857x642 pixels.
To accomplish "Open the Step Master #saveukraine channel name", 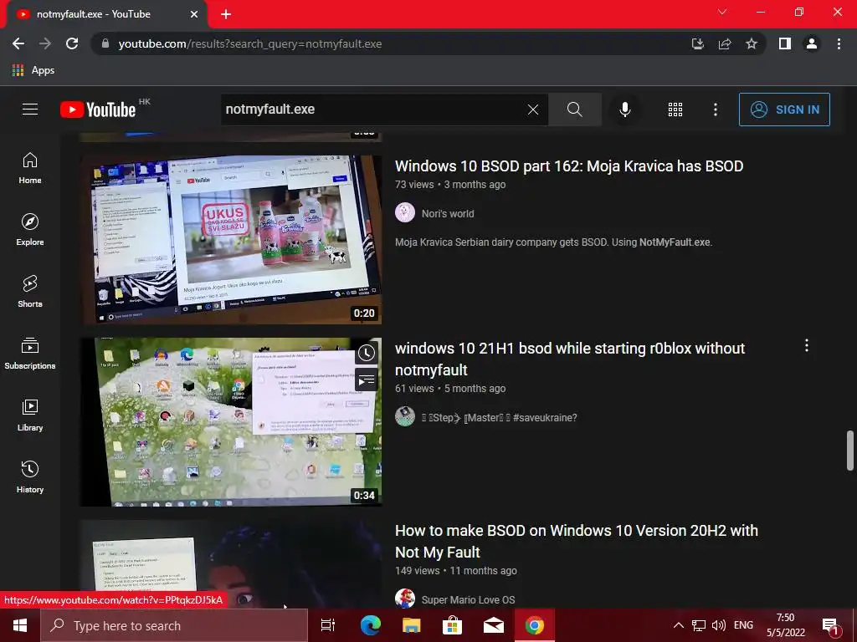I will [499, 418].
